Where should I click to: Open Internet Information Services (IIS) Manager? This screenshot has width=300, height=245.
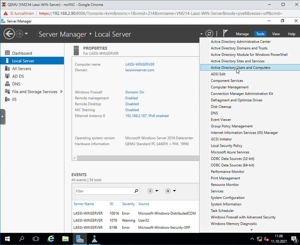244,132
